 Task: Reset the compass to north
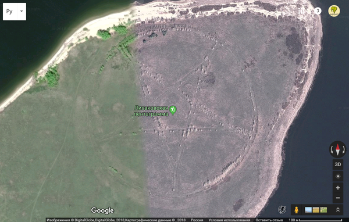click(337, 149)
